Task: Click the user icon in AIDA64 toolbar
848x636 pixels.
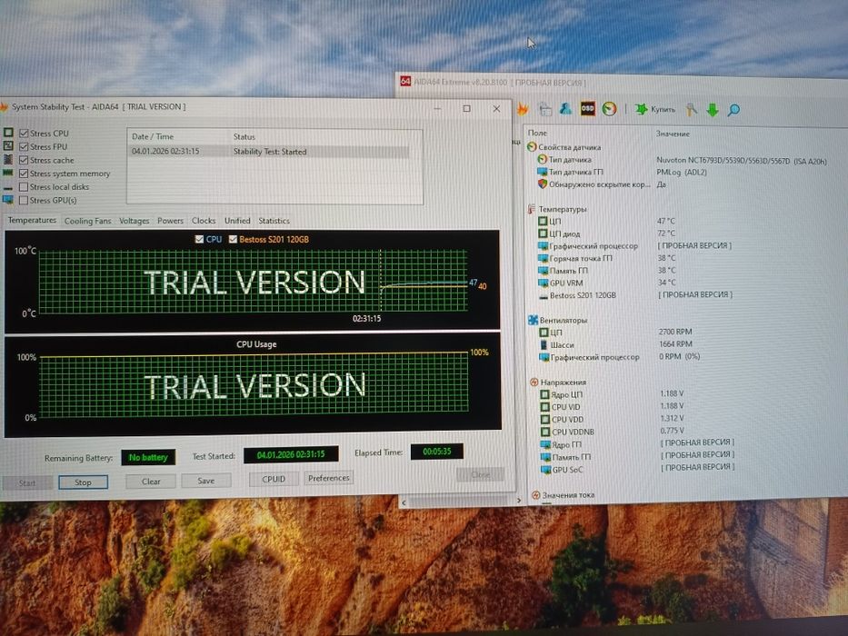Action: click(565, 109)
